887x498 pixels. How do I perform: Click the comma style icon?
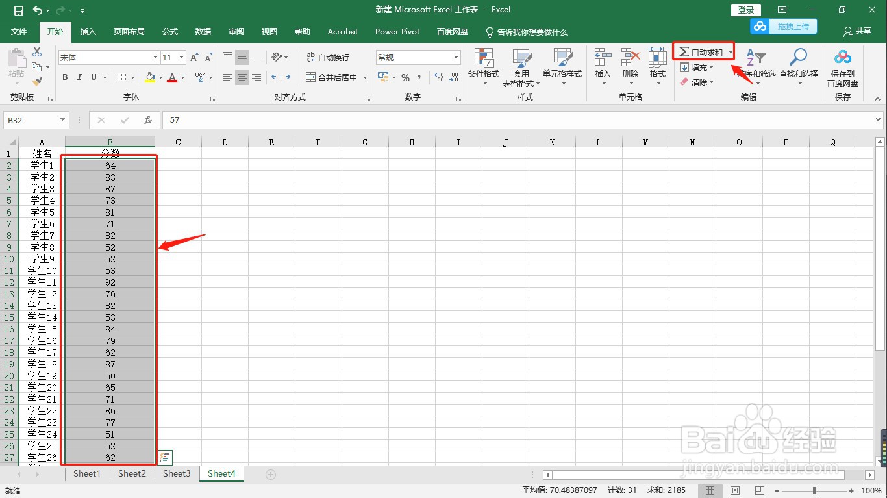point(419,77)
